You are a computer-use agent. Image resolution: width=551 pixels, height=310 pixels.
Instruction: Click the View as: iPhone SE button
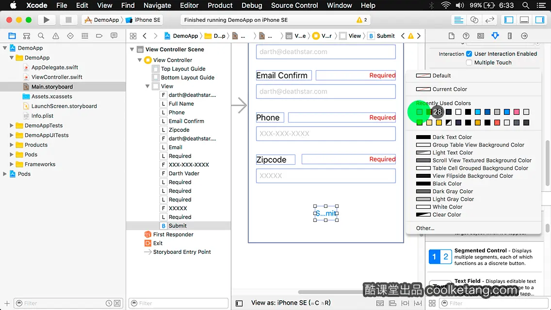pyautogui.click(x=291, y=303)
